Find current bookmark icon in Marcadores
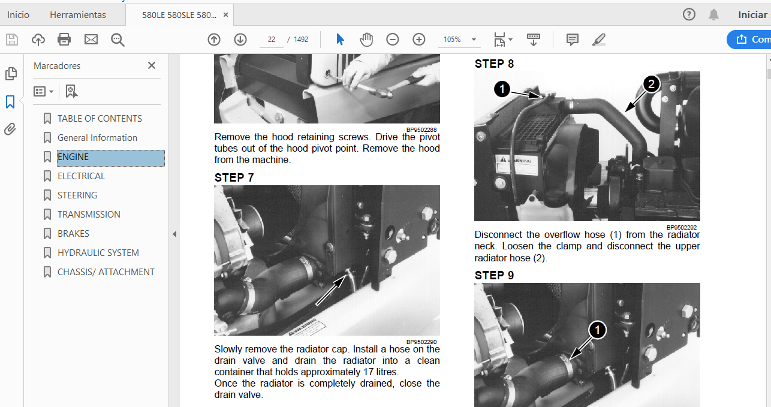Image resolution: width=771 pixels, height=407 pixels. click(71, 91)
